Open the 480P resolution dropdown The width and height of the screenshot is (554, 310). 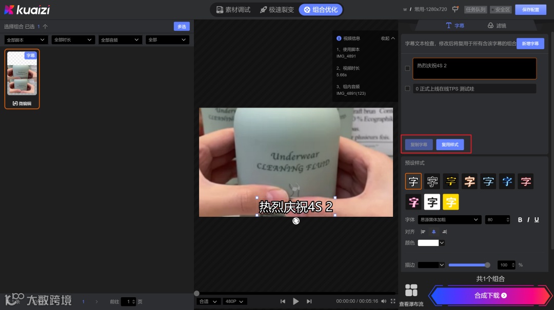[234, 301]
